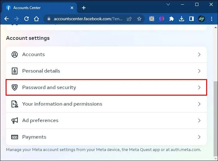Click the address bar URL field
218x161 pixels.
88,19
